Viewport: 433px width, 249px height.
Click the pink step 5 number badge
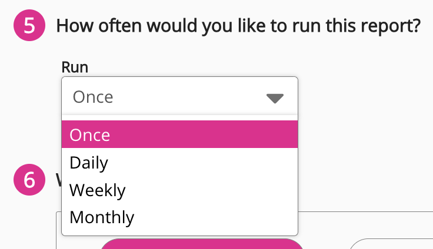pos(29,27)
